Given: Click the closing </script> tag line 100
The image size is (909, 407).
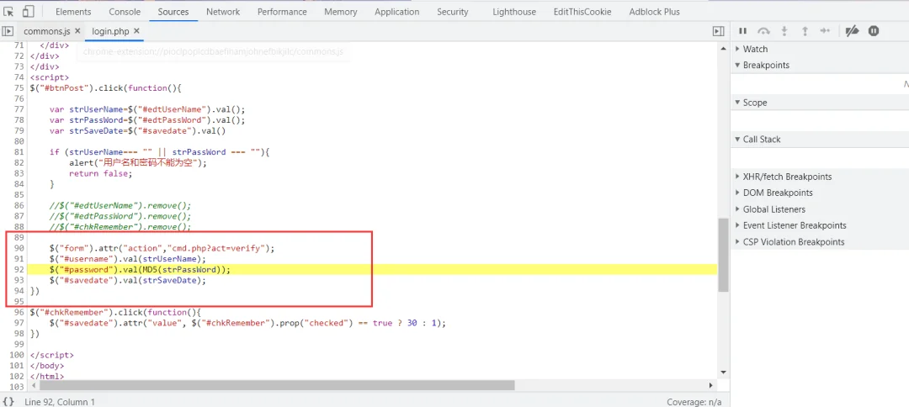Looking at the screenshot, I should pos(51,356).
